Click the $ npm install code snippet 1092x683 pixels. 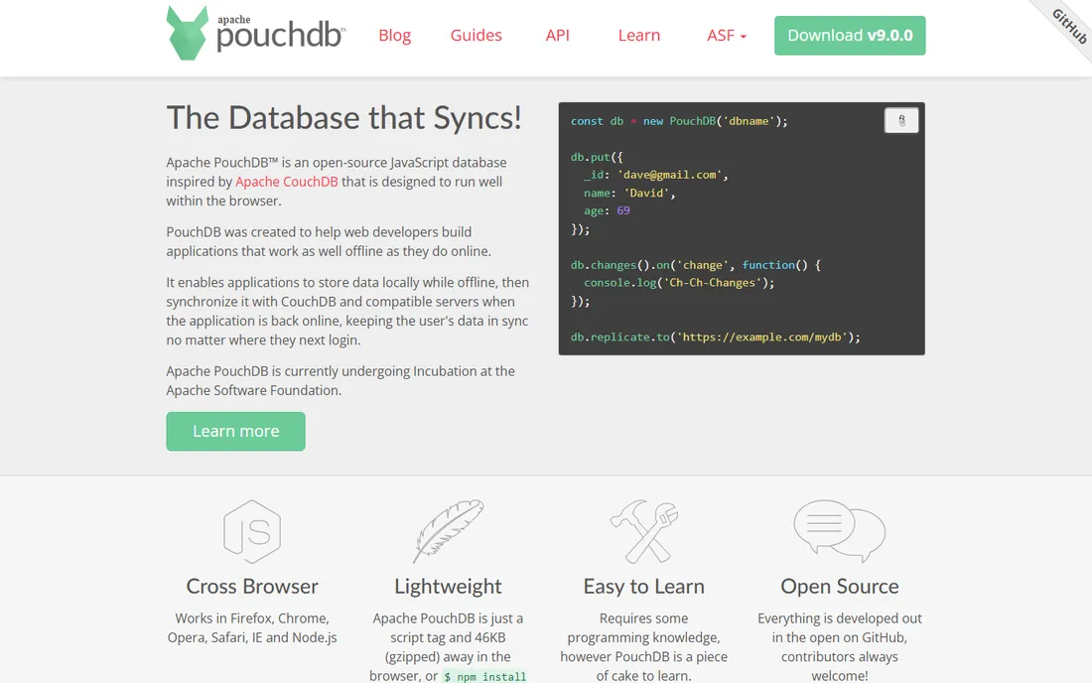485,677
